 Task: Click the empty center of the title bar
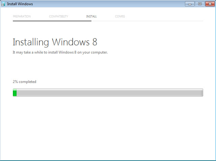(108, 4)
